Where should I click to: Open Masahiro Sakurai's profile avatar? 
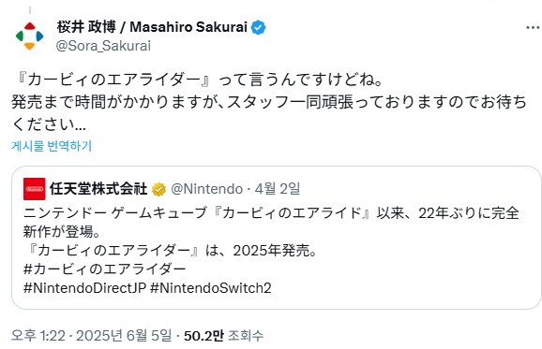tap(29, 36)
